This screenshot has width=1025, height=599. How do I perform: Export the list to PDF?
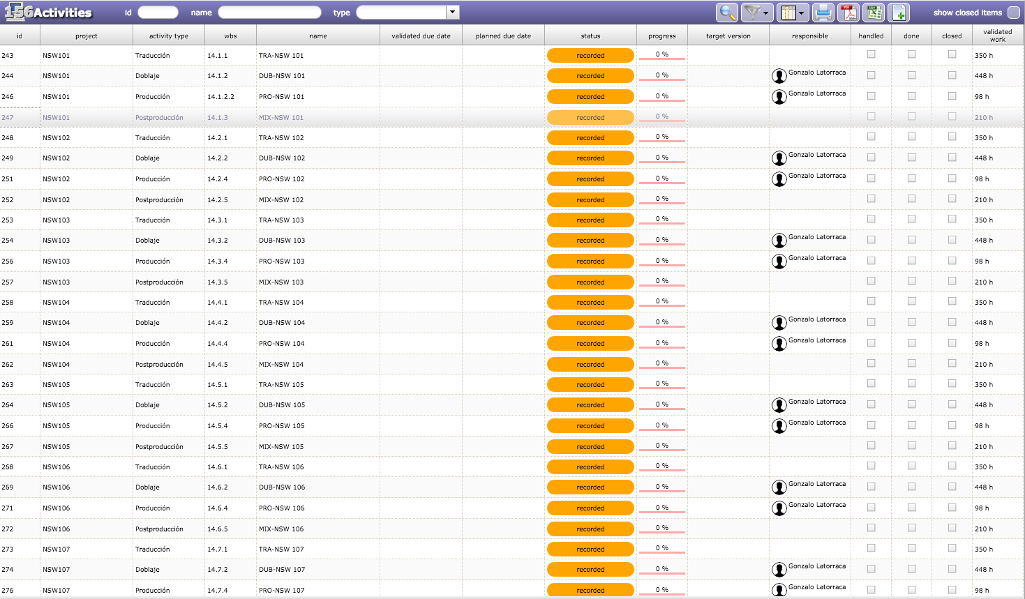point(848,13)
